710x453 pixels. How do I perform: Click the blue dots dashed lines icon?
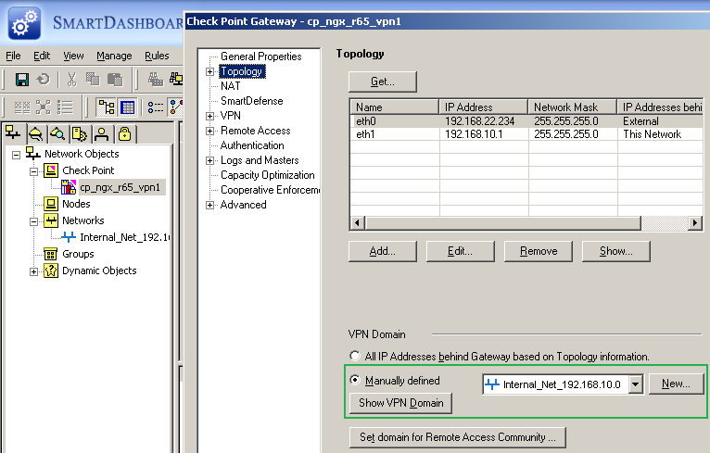click(156, 107)
